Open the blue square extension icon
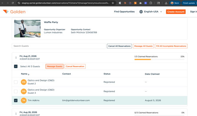 pyautogui.click(x=146, y=3)
